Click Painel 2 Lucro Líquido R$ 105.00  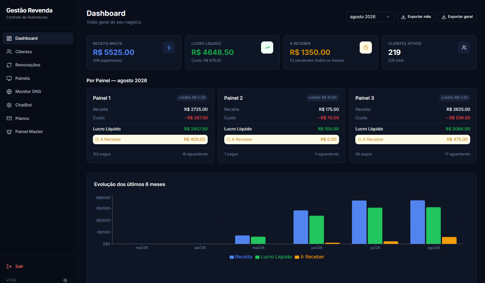(x=328, y=129)
